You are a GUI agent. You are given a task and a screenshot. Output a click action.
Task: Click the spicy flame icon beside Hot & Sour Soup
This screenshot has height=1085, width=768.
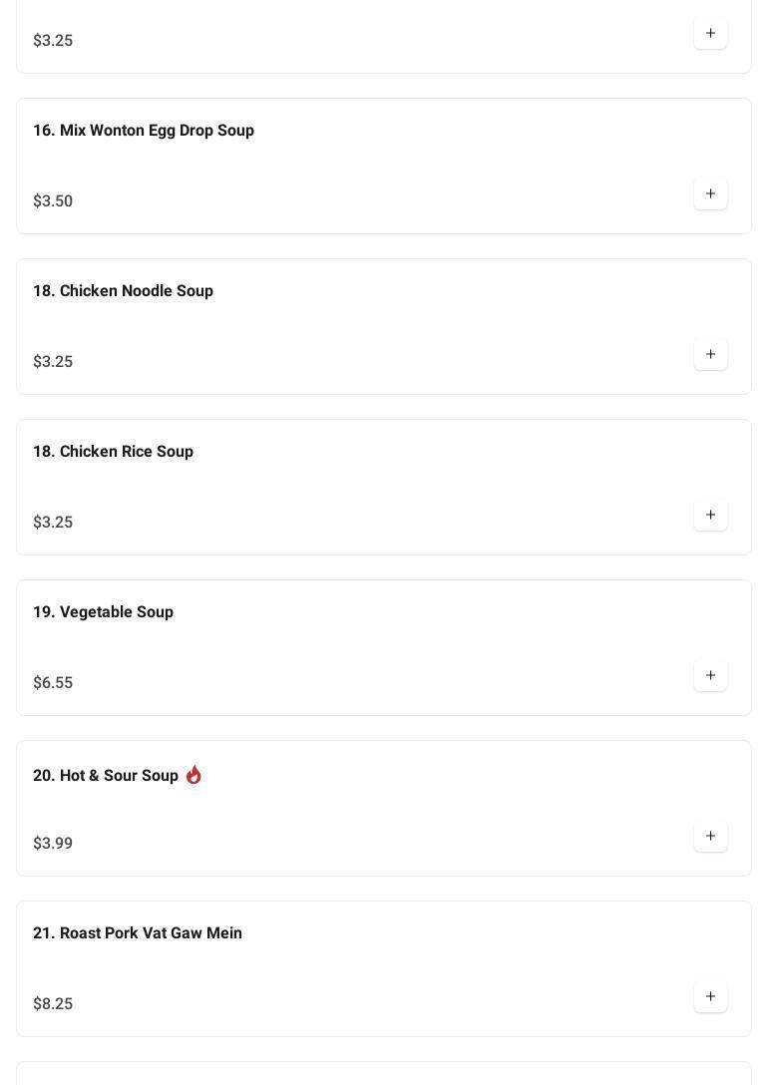click(x=193, y=775)
